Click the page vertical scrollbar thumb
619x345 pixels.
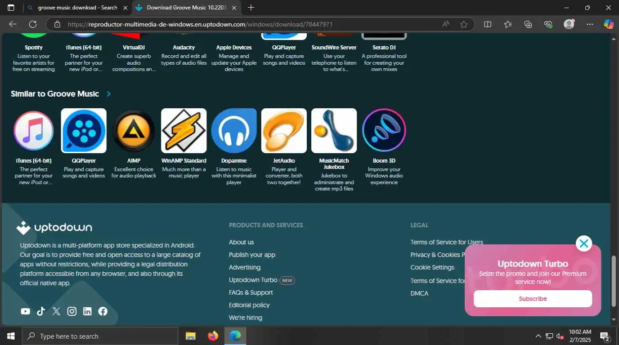pos(614,282)
